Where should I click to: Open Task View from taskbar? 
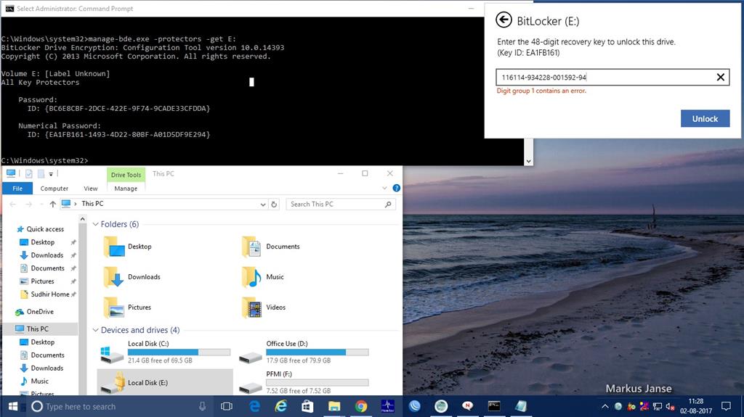pyautogui.click(x=227, y=406)
